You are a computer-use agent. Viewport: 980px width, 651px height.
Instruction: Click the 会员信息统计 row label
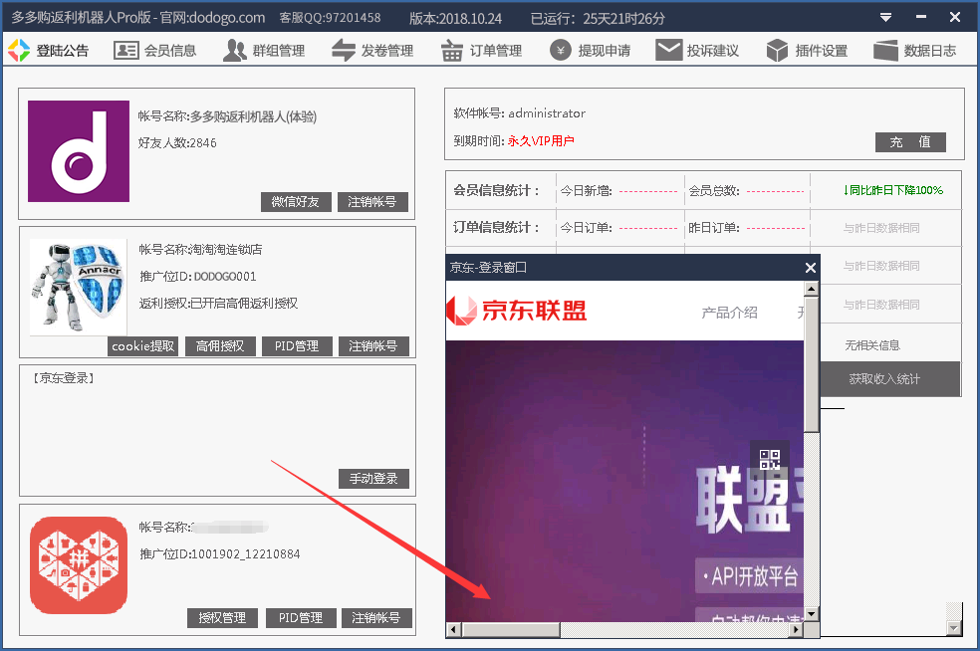pos(496,190)
